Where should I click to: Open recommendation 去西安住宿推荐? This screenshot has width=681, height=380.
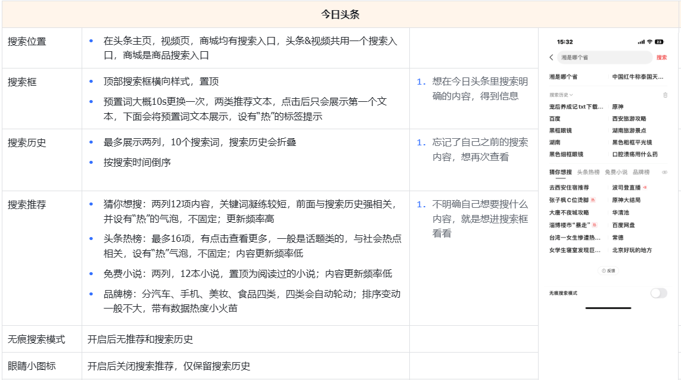(x=569, y=188)
